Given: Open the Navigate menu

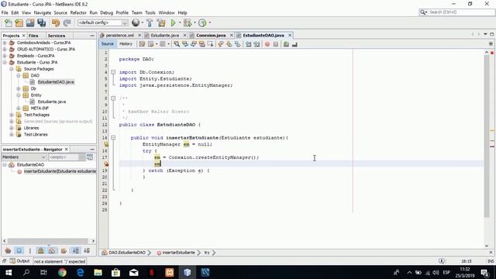Looking at the screenshot, I should point(43,12).
